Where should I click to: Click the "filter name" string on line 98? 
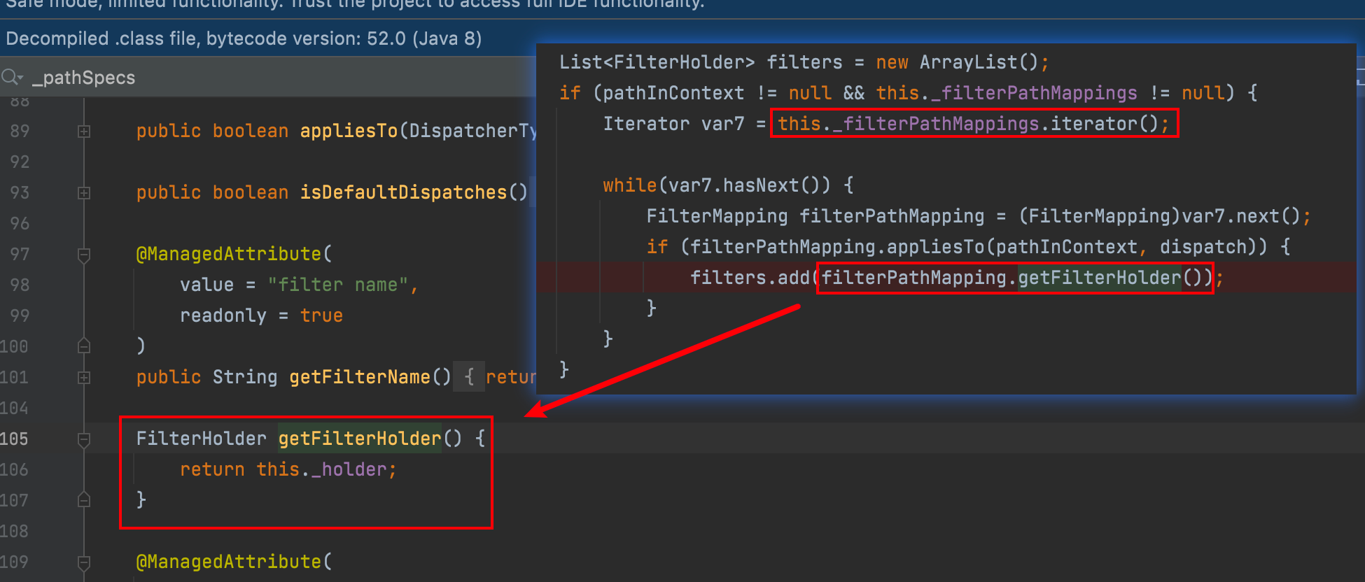[338, 285]
